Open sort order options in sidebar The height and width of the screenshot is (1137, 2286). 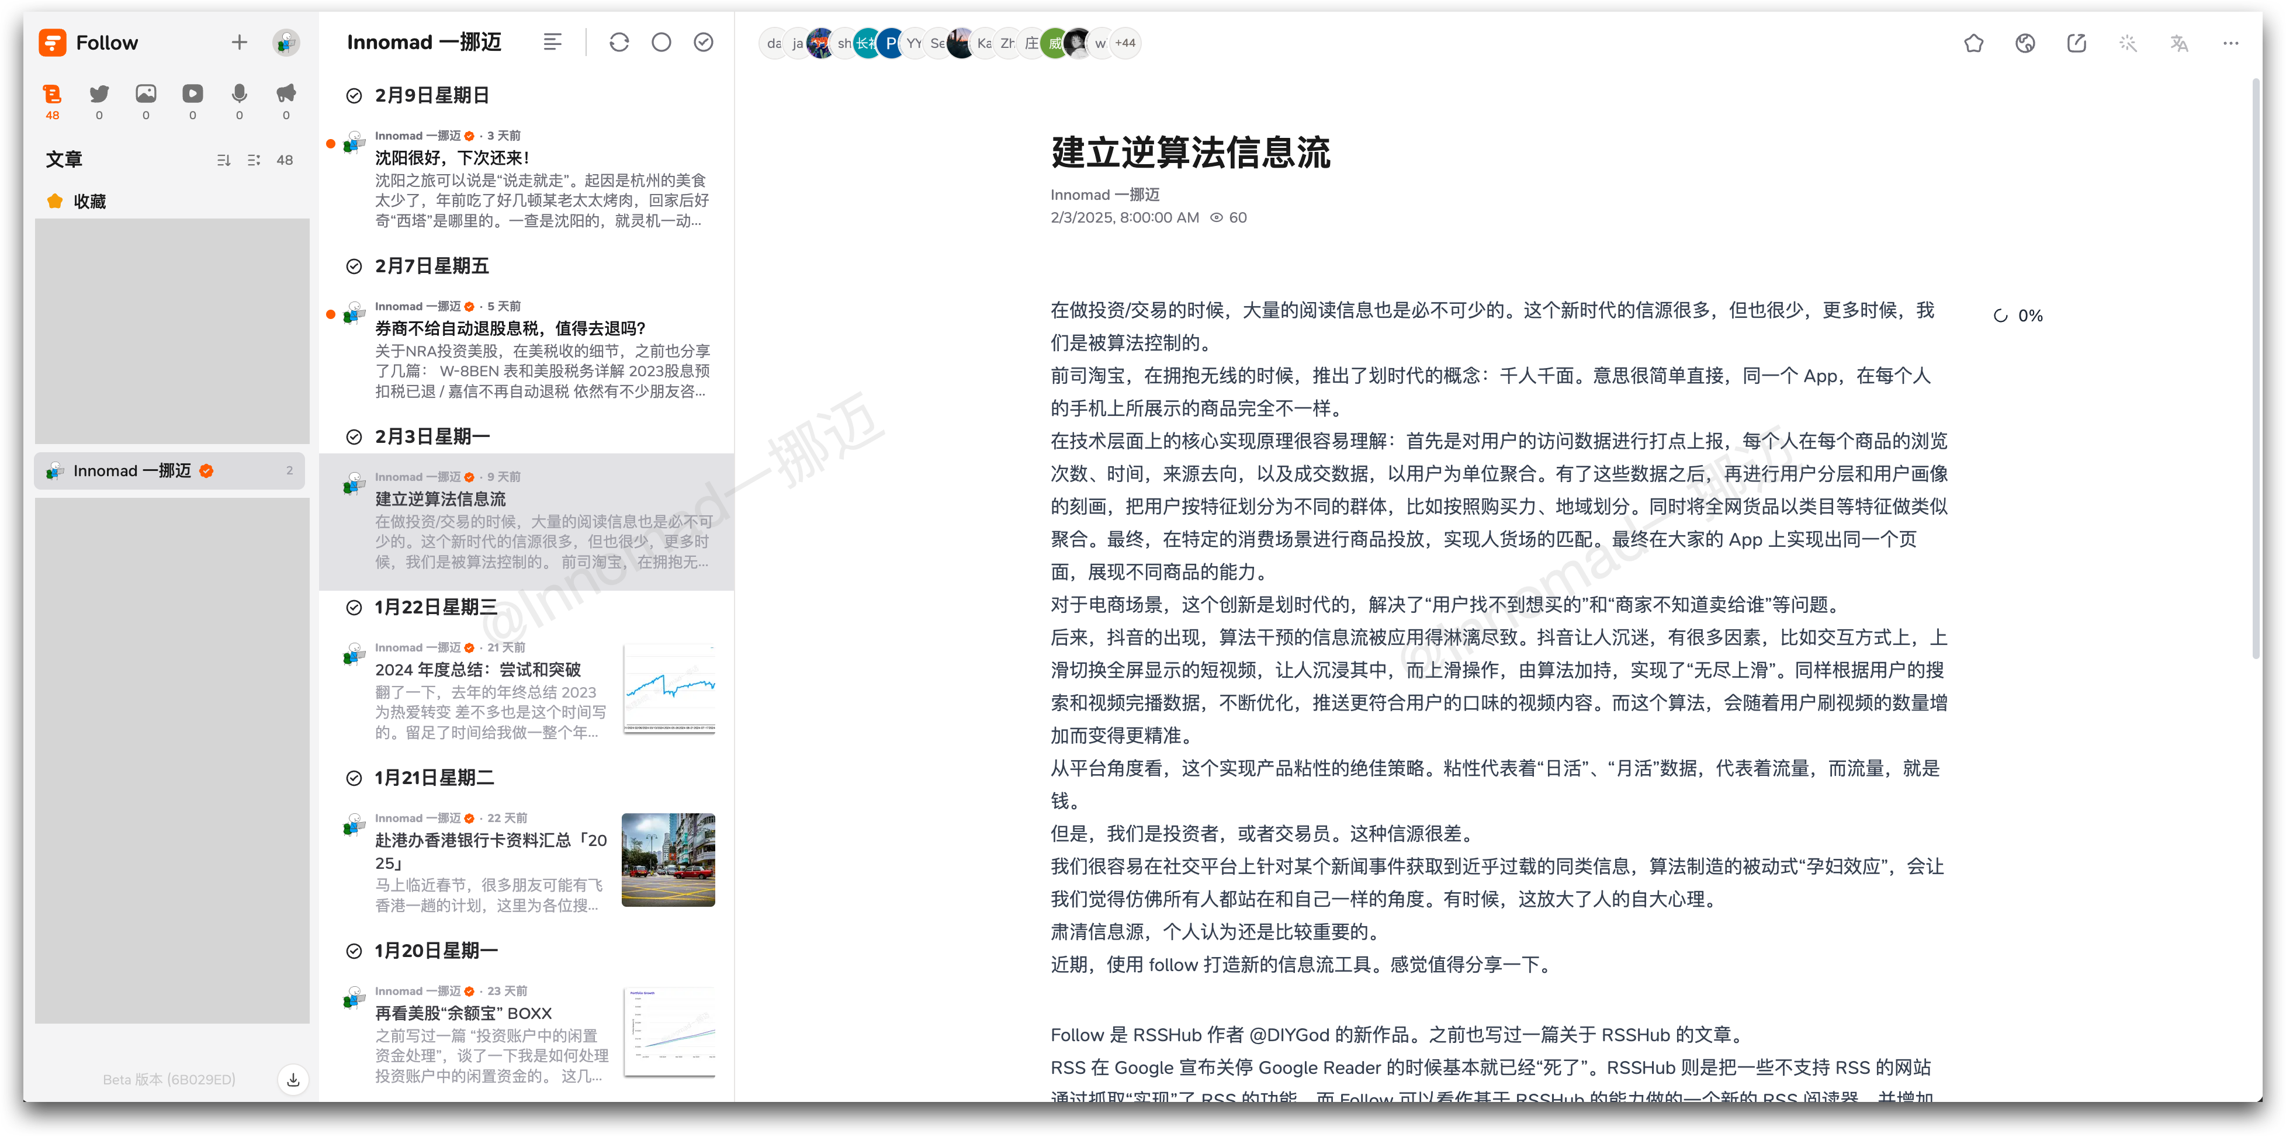224,160
